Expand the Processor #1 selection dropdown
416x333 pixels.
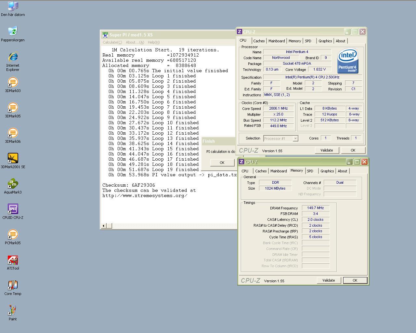coord(295,139)
